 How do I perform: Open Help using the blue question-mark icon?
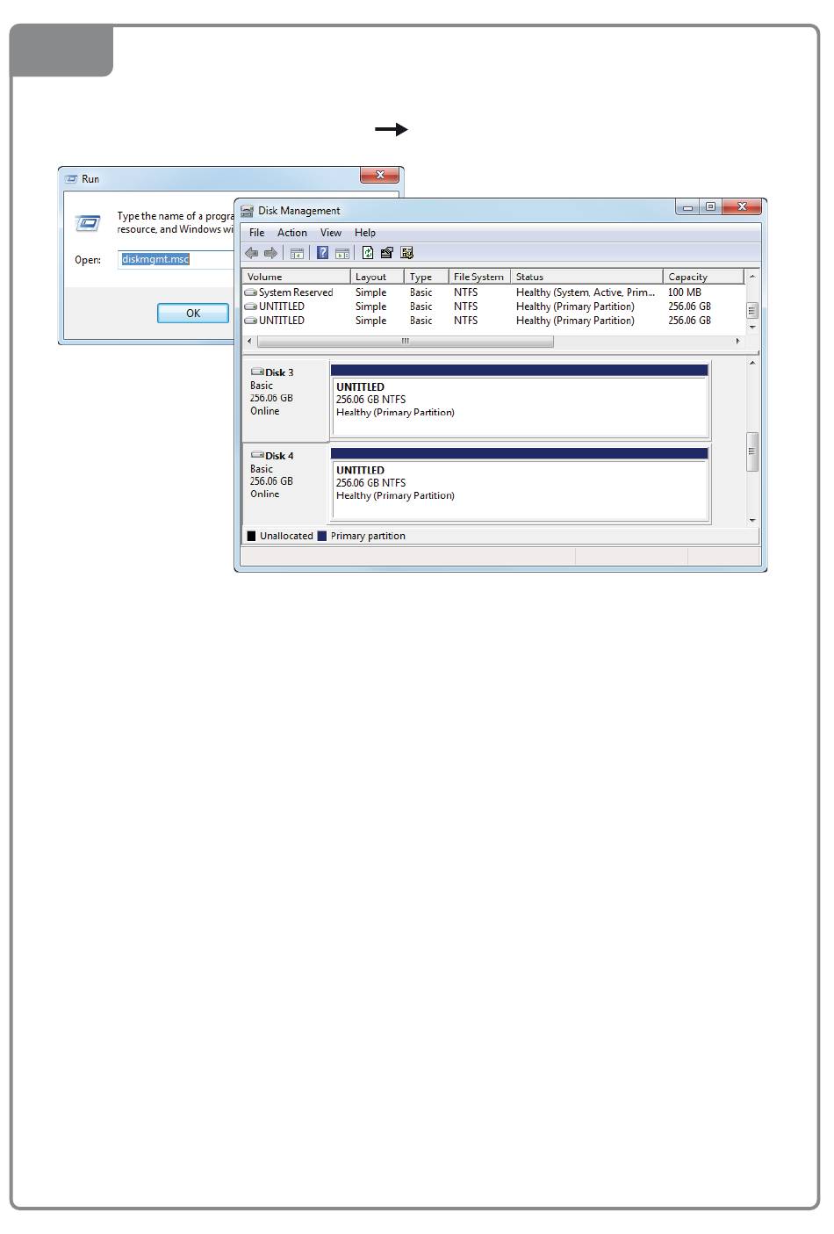[x=322, y=253]
